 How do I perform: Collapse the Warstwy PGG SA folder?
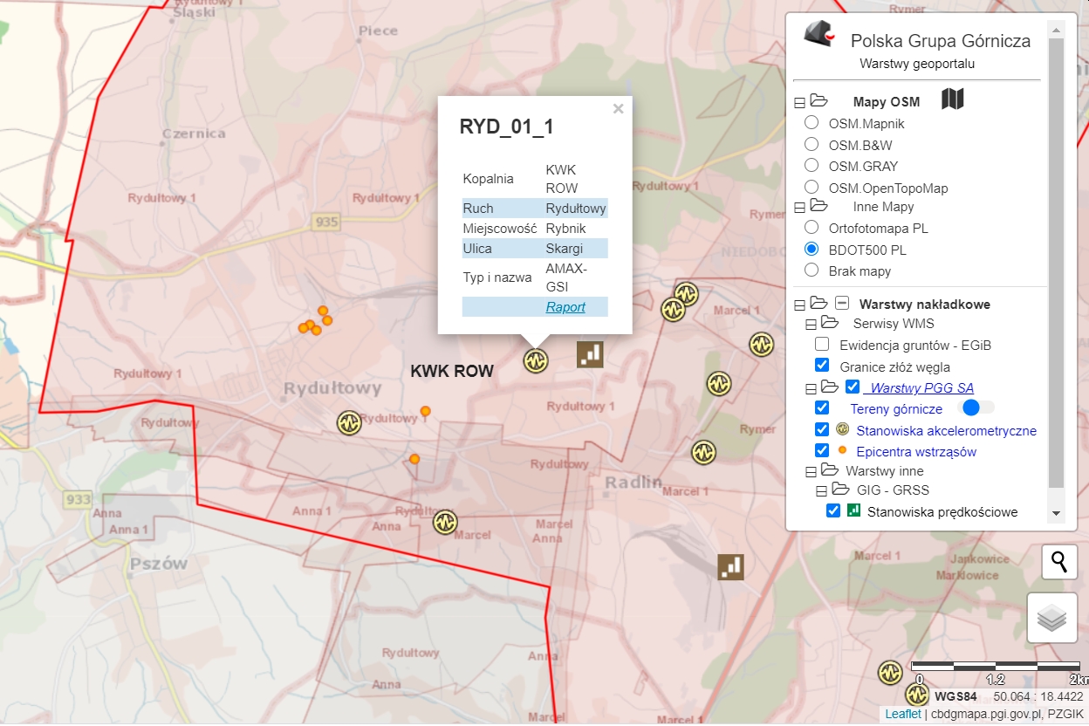pyautogui.click(x=811, y=388)
